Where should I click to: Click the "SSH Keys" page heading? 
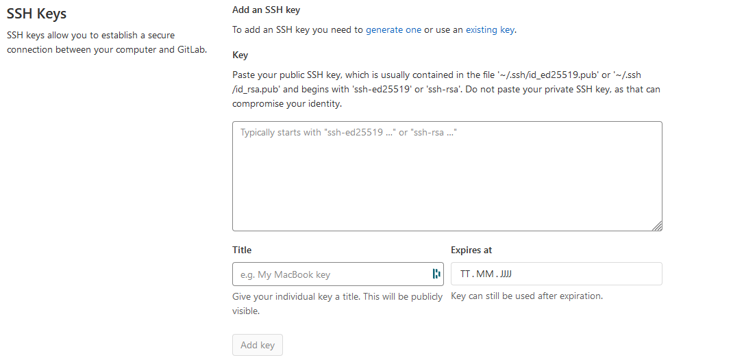(x=37, y=14)
